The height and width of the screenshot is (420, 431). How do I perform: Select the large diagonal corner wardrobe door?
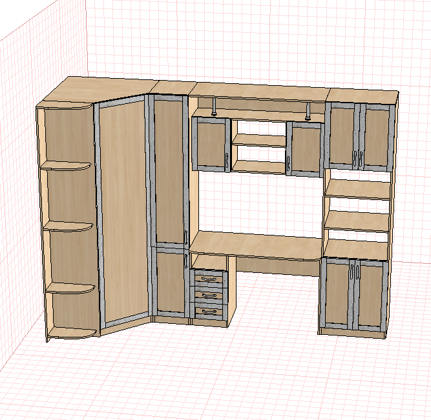(x=123, y=212)
